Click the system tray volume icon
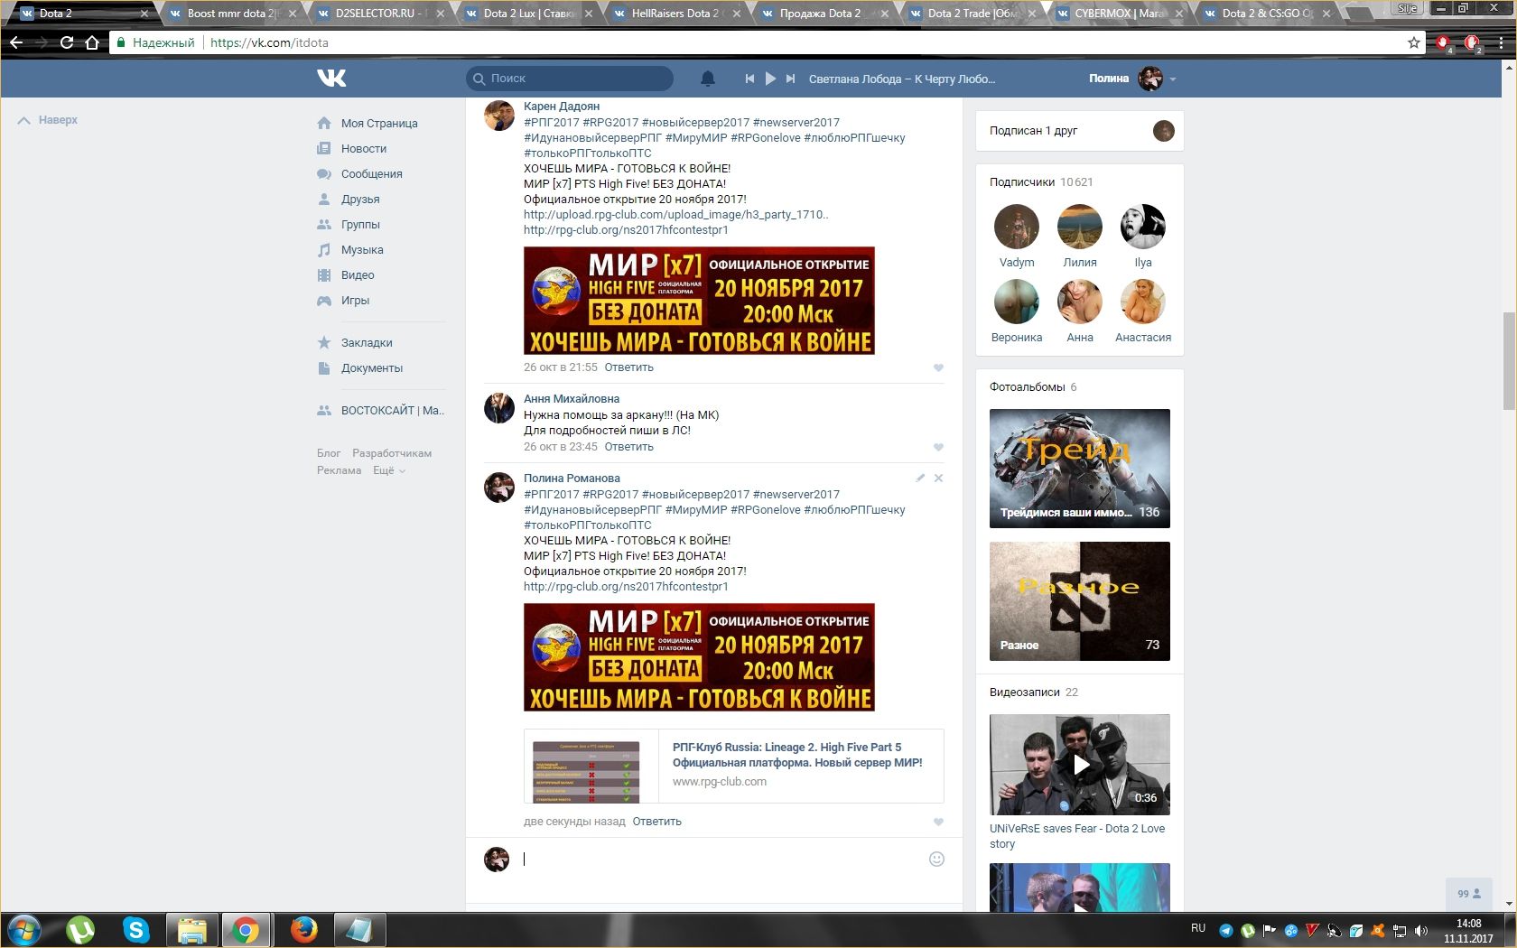 pyautogui.click(x=1421, y=931)
